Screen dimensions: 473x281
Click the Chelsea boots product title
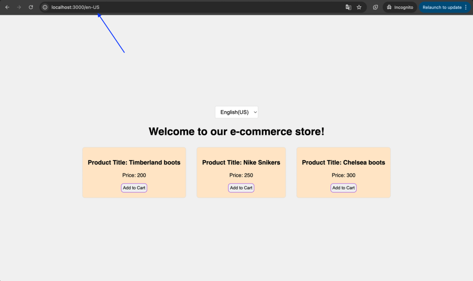point(343,162)
